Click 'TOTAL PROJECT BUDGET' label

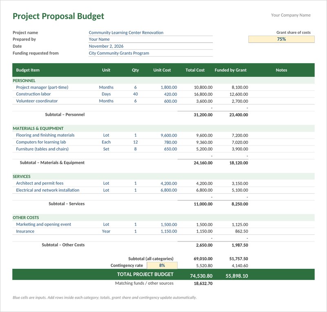[x=145, y=274]
